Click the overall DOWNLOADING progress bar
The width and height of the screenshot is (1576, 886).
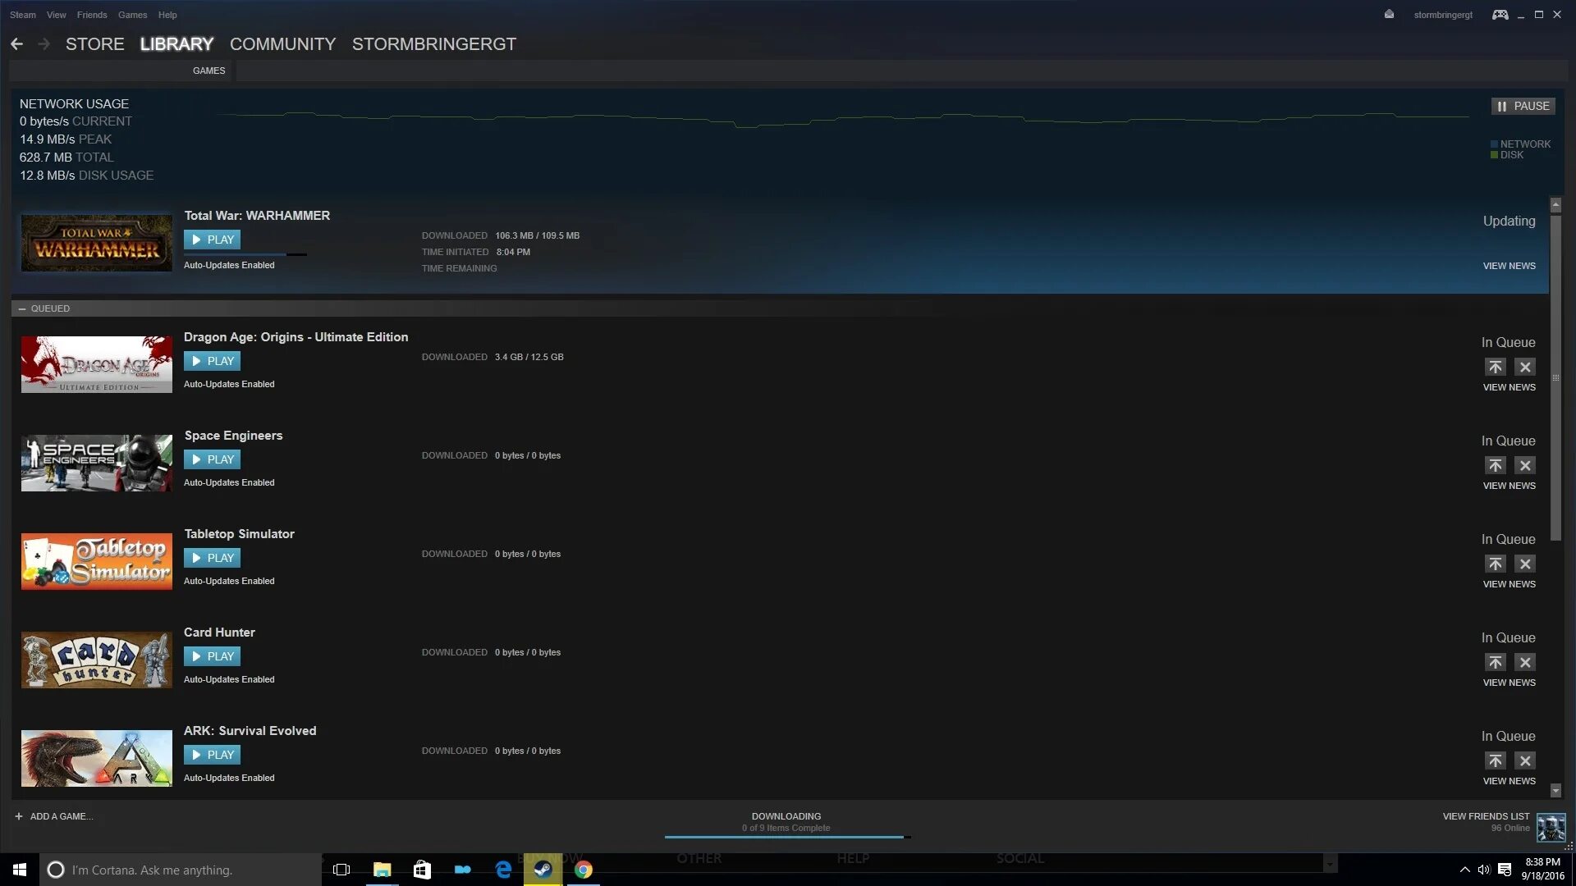(x=787, y=837)
